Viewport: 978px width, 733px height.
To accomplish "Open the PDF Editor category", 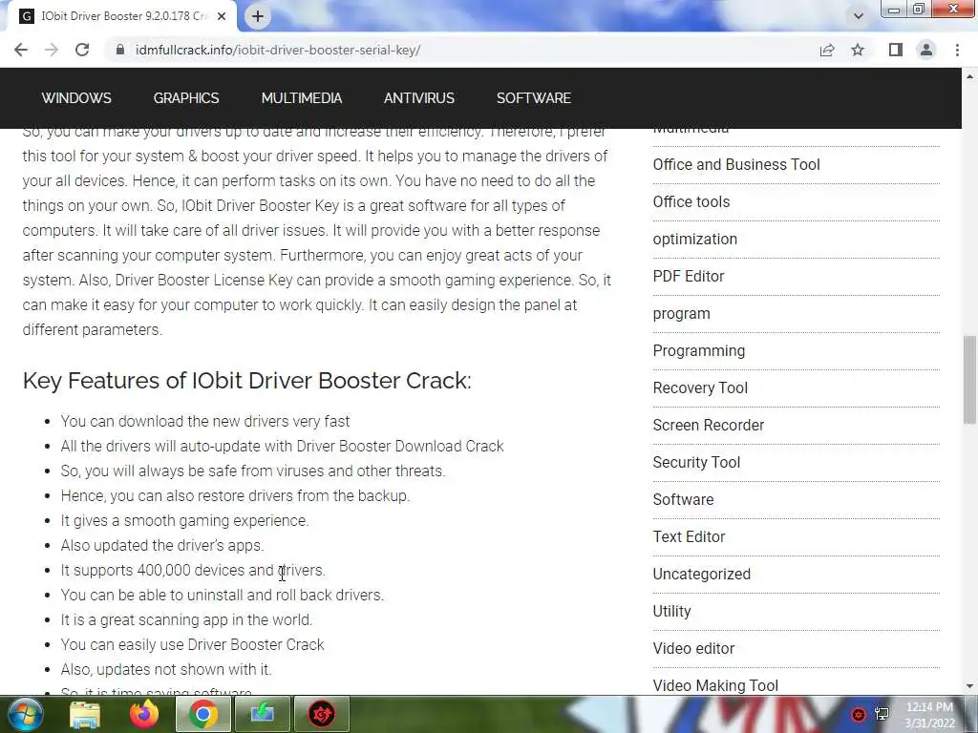I will 689,276.
